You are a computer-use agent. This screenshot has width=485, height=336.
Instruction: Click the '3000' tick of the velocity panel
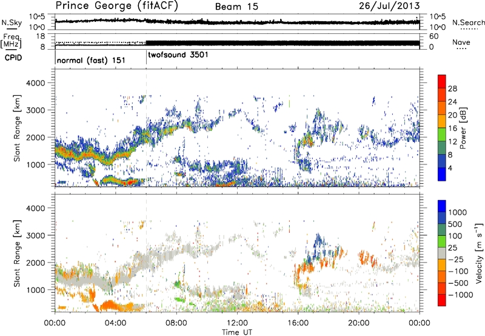click(x=36, y=235)
